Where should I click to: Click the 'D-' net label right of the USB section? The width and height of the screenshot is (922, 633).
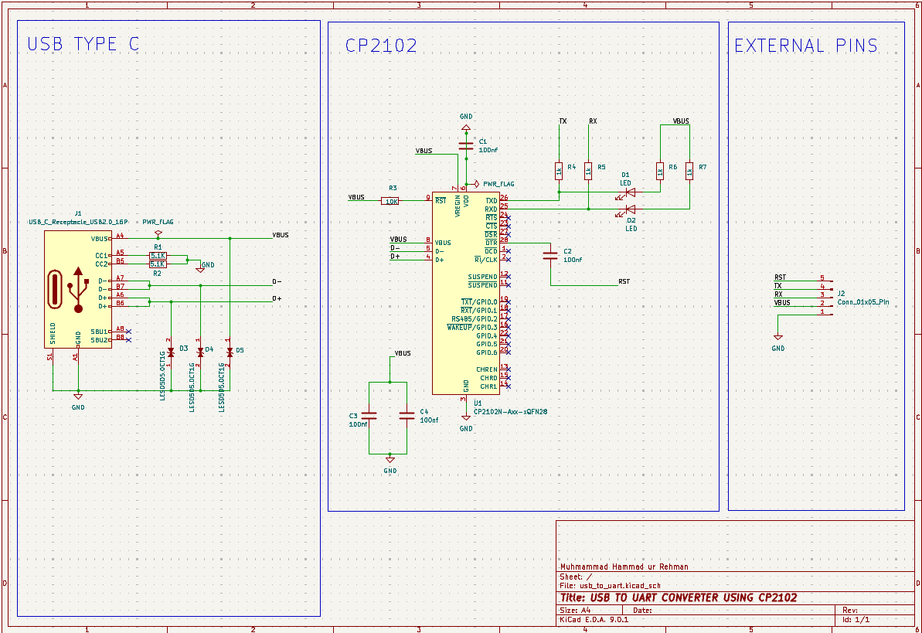277,282
